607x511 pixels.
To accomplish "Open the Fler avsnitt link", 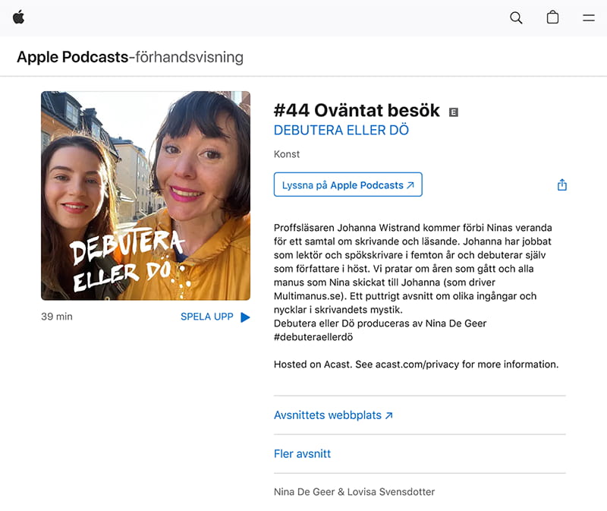I will (x=302, y=454).
